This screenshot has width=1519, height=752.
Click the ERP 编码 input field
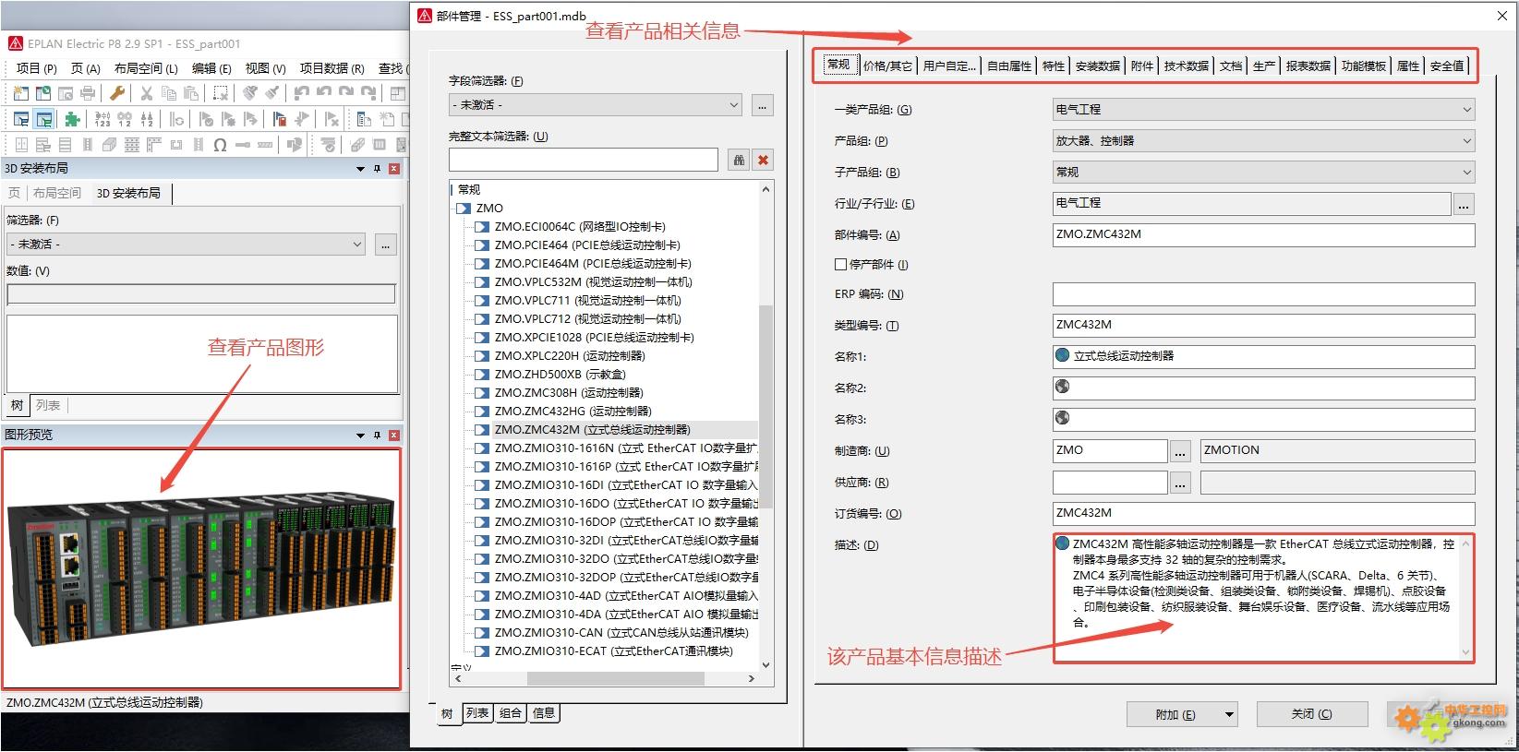click(1262, 294)
